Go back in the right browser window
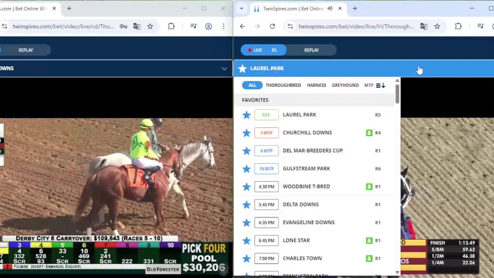This screenshot has width=494, height=278. pos(242,26)
